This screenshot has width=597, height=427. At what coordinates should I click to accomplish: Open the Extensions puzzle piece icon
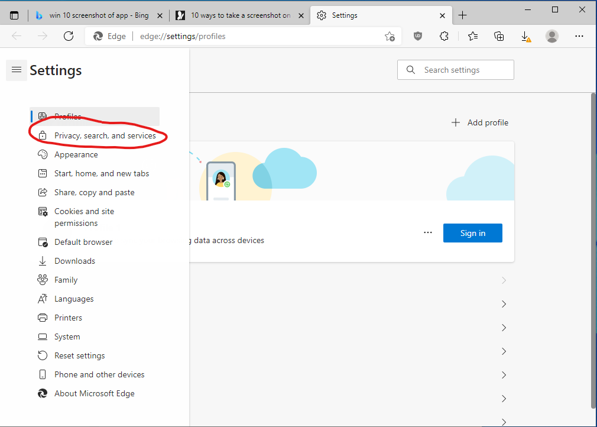(x=444, y=36)
